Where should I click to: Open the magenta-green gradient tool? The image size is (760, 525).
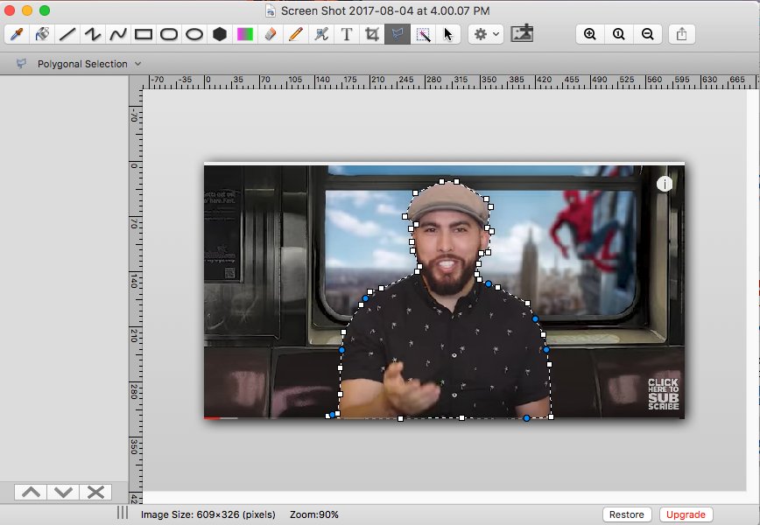245,34
